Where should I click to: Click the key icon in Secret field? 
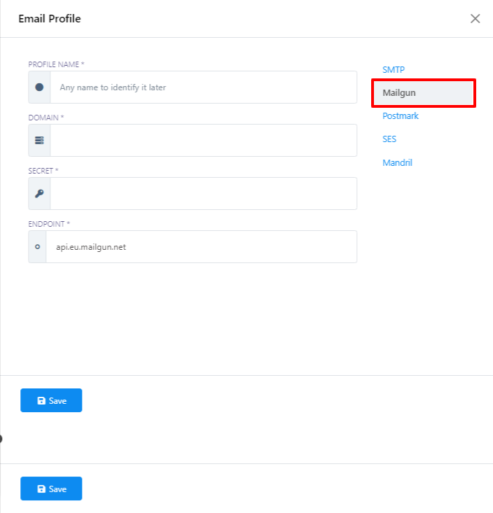click(39, 194)
